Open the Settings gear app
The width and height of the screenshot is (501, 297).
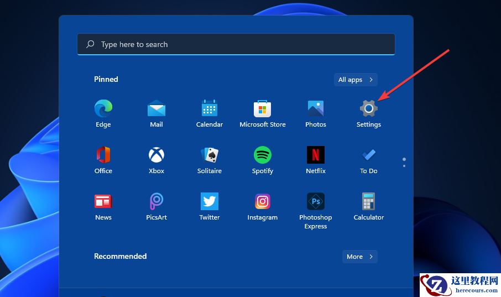[368, 113]
